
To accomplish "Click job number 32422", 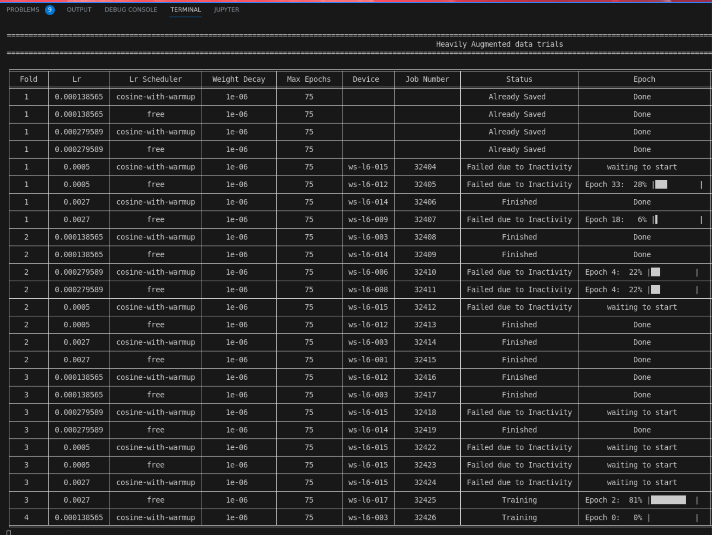I will [x=425, y=447].
